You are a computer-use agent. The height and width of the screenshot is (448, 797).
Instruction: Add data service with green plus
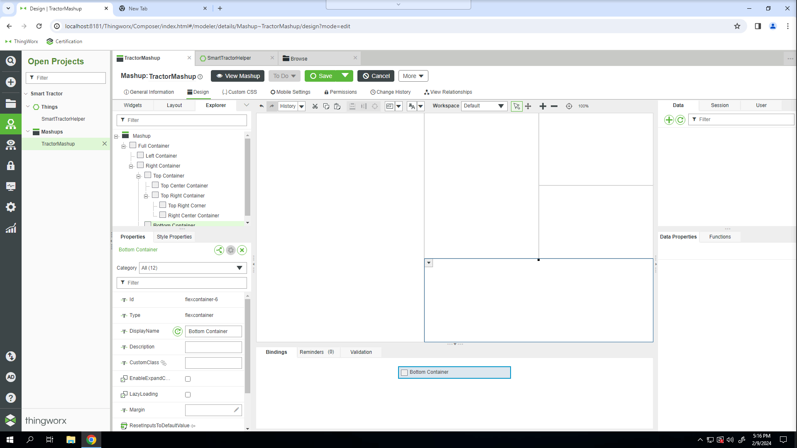click(x=669, y=120)
